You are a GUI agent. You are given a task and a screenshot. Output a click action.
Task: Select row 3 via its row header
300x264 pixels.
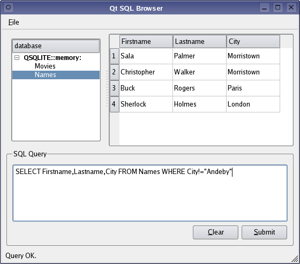(x=115, y=88)
